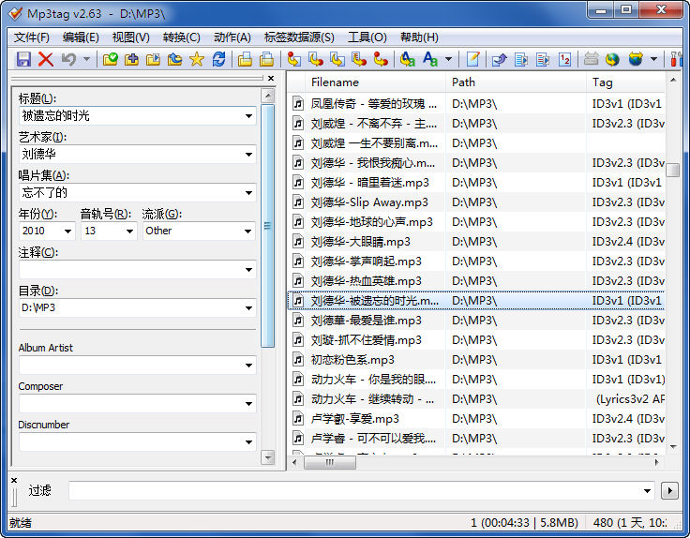Refresh the file list view
690x538 pixels.
coord(218,58)
